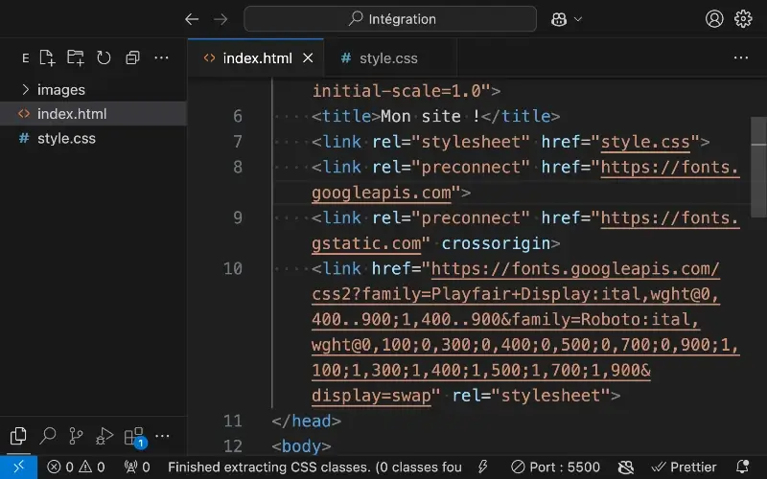Close the index.html tab
This screenshot has width=767, height=479.
click(308, 58)
